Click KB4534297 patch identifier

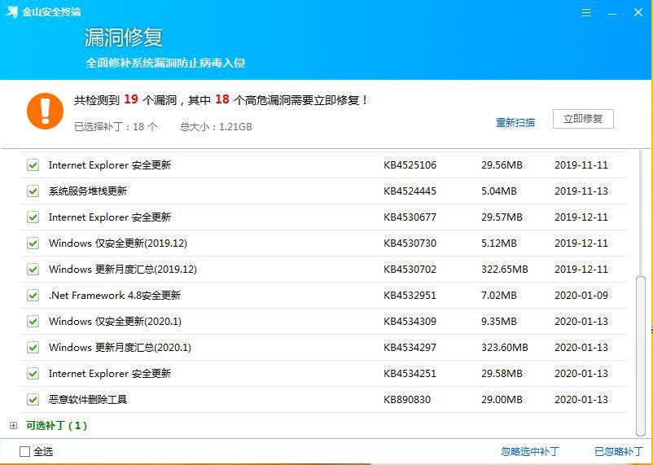coord(410,348)
